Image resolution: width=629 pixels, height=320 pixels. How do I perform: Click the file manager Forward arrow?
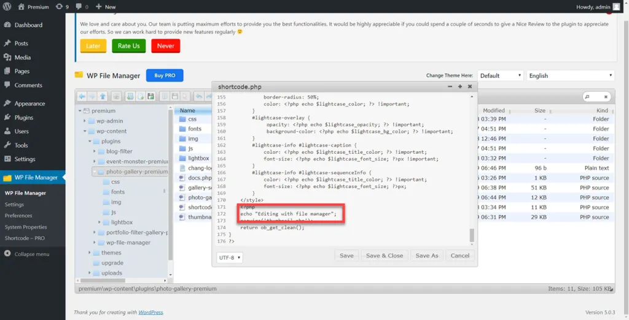point(92,96)
